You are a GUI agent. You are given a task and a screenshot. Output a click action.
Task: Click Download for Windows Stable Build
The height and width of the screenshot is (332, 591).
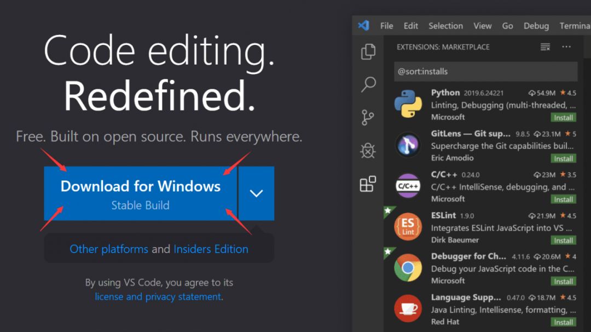click(x=140, y=193)
